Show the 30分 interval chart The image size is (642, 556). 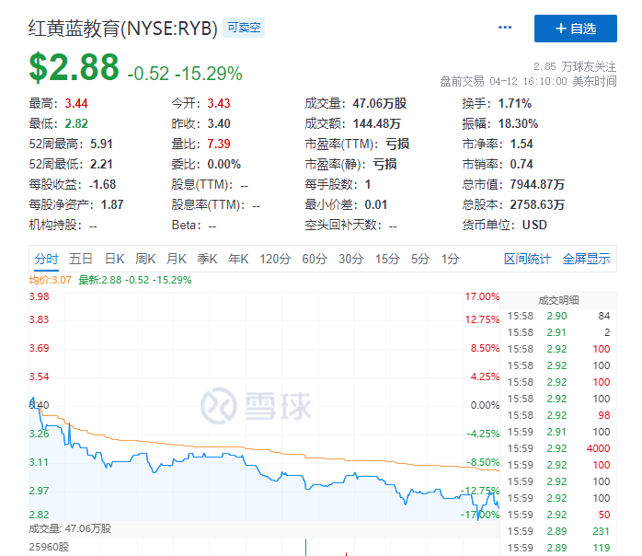point(350,259)
